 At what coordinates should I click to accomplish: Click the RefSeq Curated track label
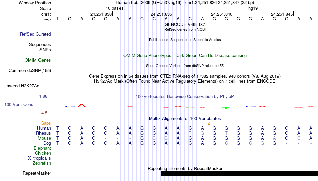pos(35,34)
